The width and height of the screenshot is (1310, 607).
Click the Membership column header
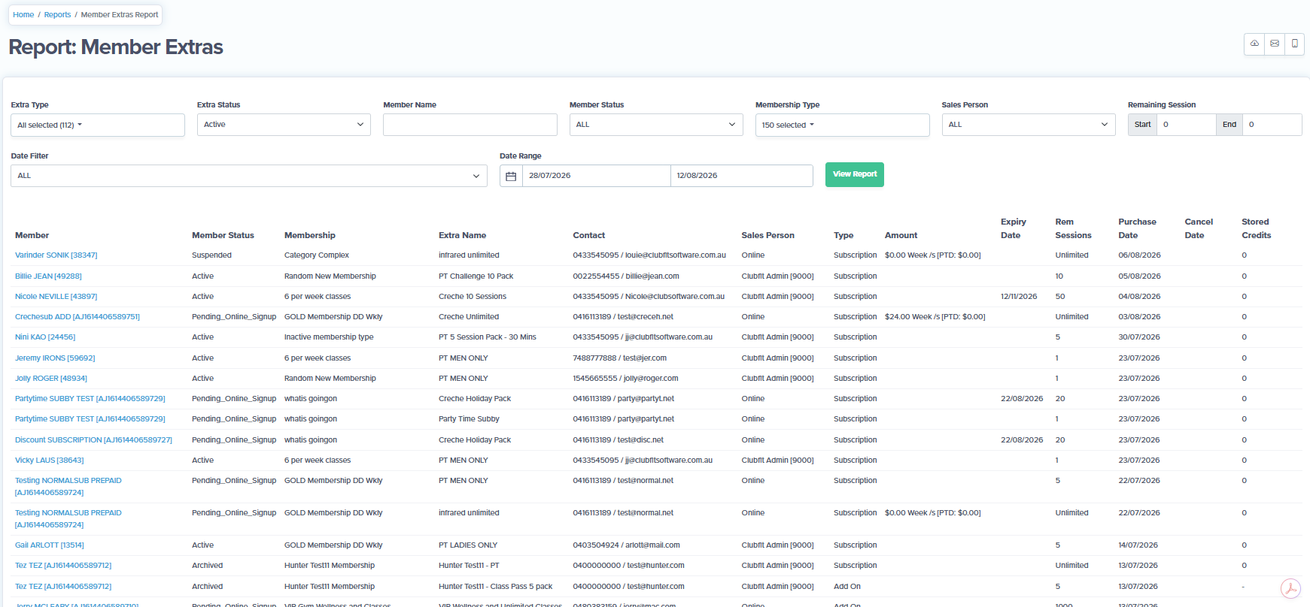[310, 236]
